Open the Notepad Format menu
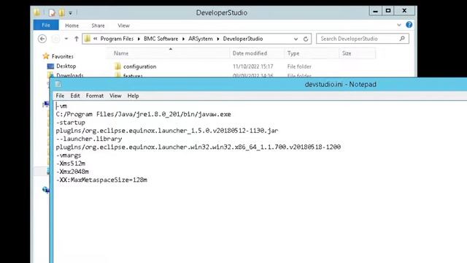 pyautogui.click(x=95, y=96)
